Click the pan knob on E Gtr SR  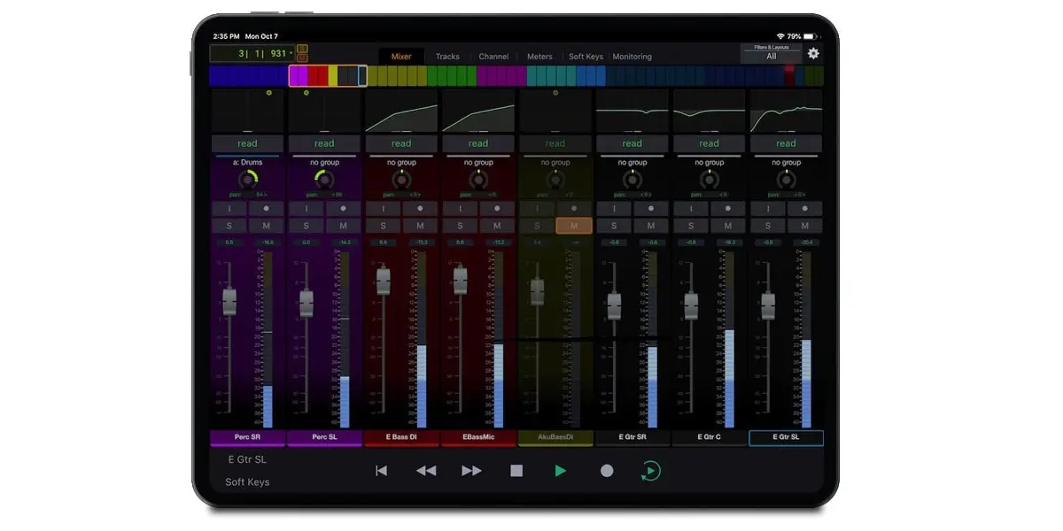[x=632, y=180]
